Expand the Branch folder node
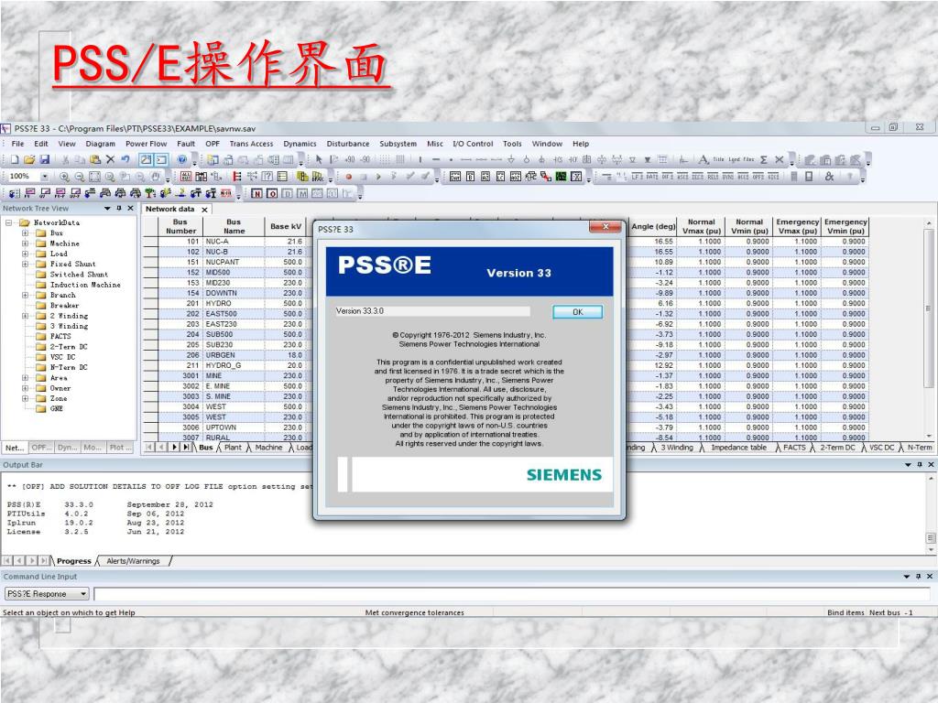Screen dimensions: 938x703 (x=25, y=295)
